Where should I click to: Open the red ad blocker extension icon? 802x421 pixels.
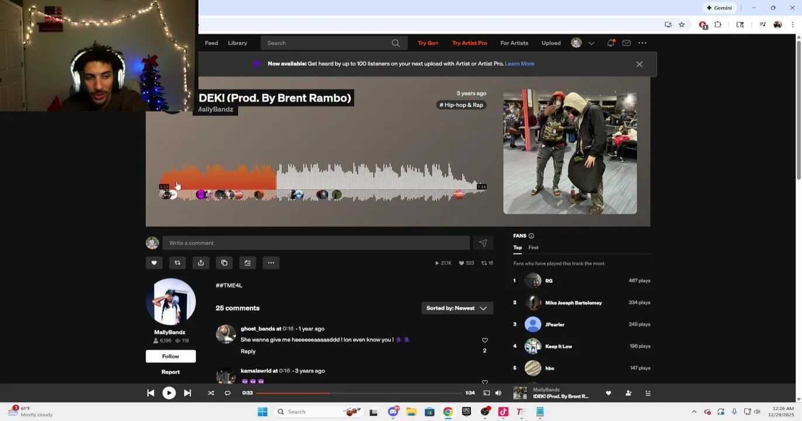pyautogui.click(x=703, y=25)
